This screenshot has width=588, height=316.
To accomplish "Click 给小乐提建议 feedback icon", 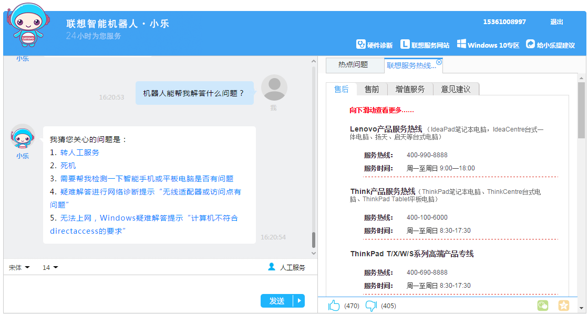I will tap(530, 44).
